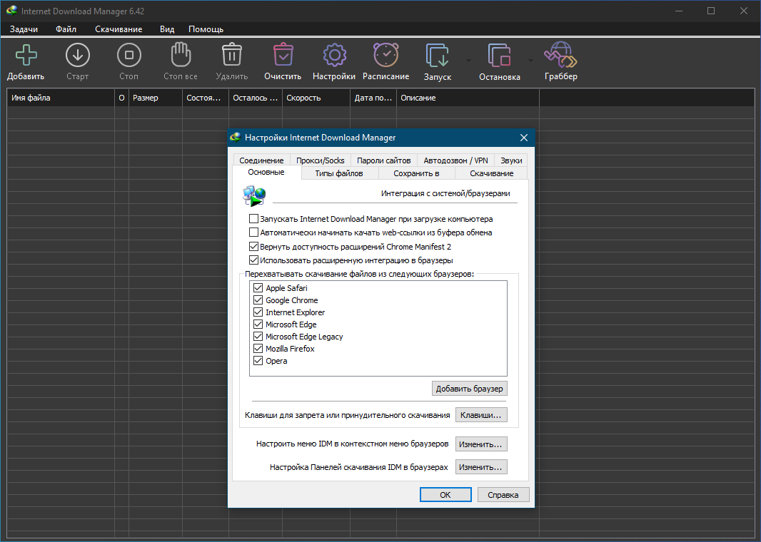
Task: Click the Добавить браузер button
Action: [x=469, y=389]
